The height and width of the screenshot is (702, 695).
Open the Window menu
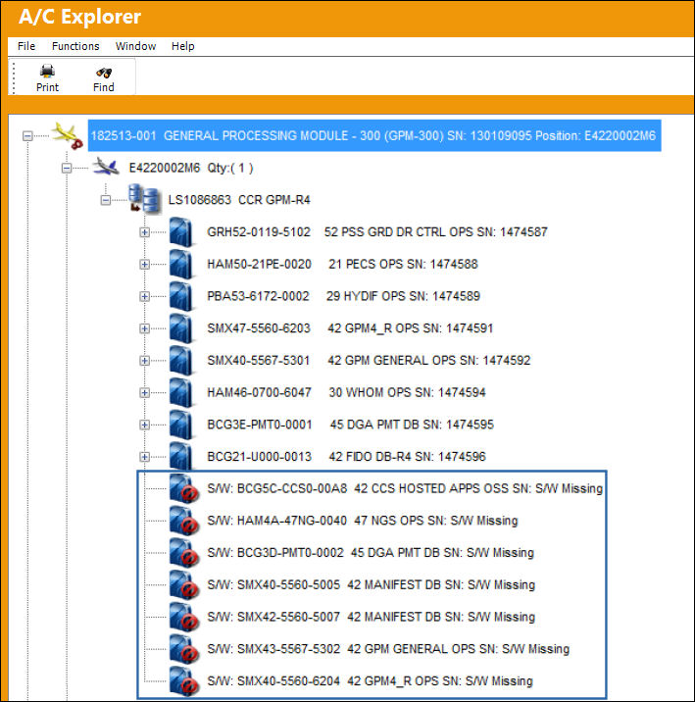(x=135, y=46)
